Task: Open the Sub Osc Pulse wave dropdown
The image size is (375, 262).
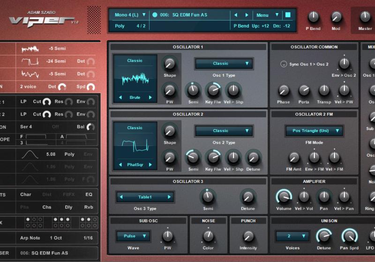Action: pos(133,236)
